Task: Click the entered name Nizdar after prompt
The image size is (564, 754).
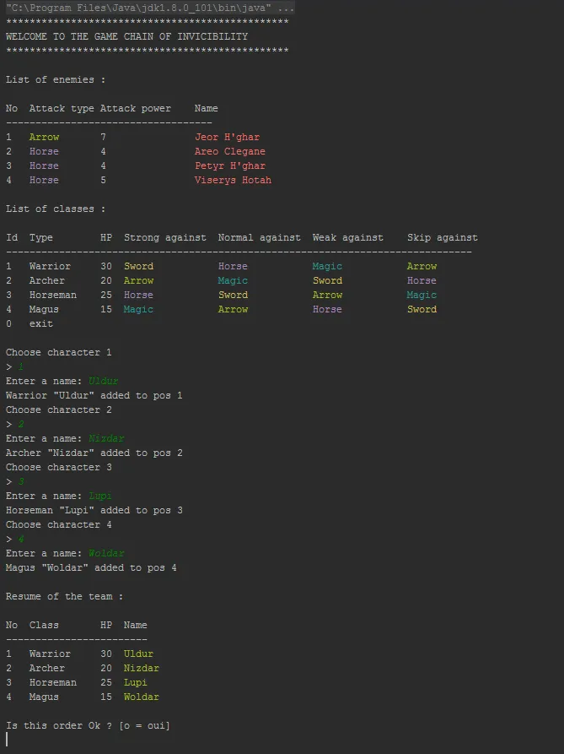Action: pyautogui.click(x=106, y=438)
